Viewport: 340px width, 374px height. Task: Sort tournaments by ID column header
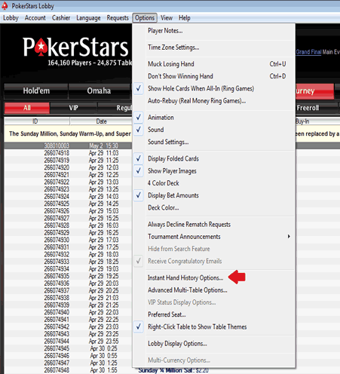coord(37,121)
